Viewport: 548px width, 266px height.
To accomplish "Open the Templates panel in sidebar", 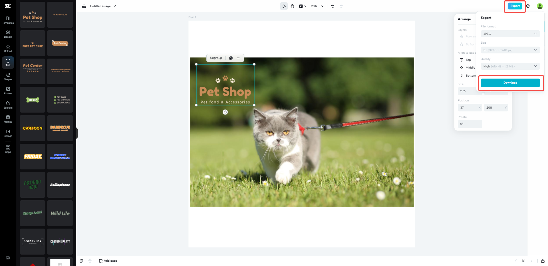I will click(8, 20).
